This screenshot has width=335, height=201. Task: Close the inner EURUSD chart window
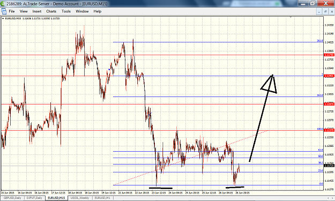point(332,12)
